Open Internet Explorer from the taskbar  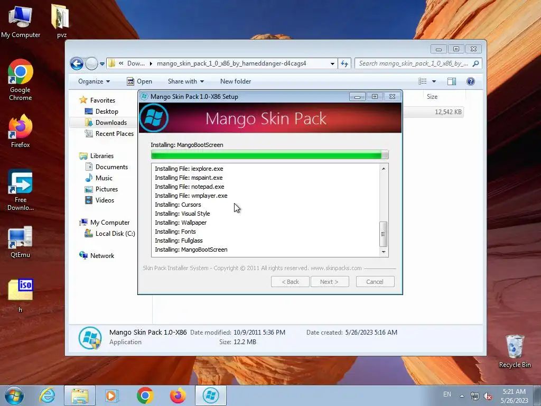pyautogui.click(x=47, y=395)
